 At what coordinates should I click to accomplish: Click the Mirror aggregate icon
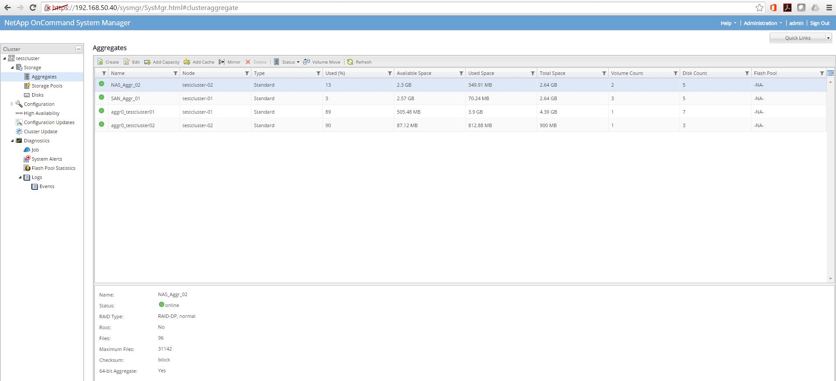point(222,62)
